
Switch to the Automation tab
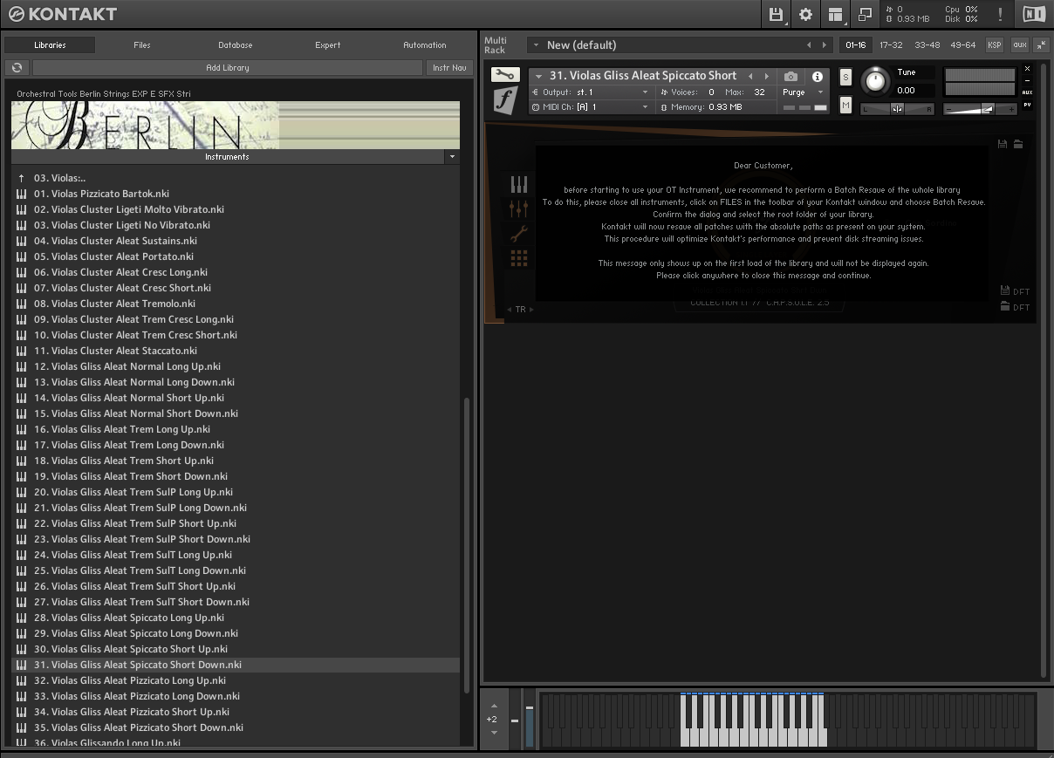coord(425,45)
